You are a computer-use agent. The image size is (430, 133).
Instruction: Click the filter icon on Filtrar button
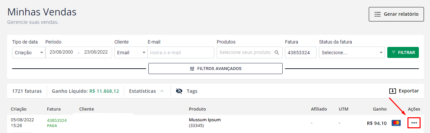(394, 53)
